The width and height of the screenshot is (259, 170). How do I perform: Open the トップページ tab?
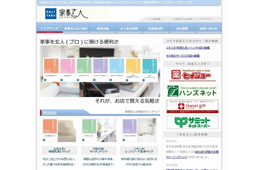[x=50, y=28]
